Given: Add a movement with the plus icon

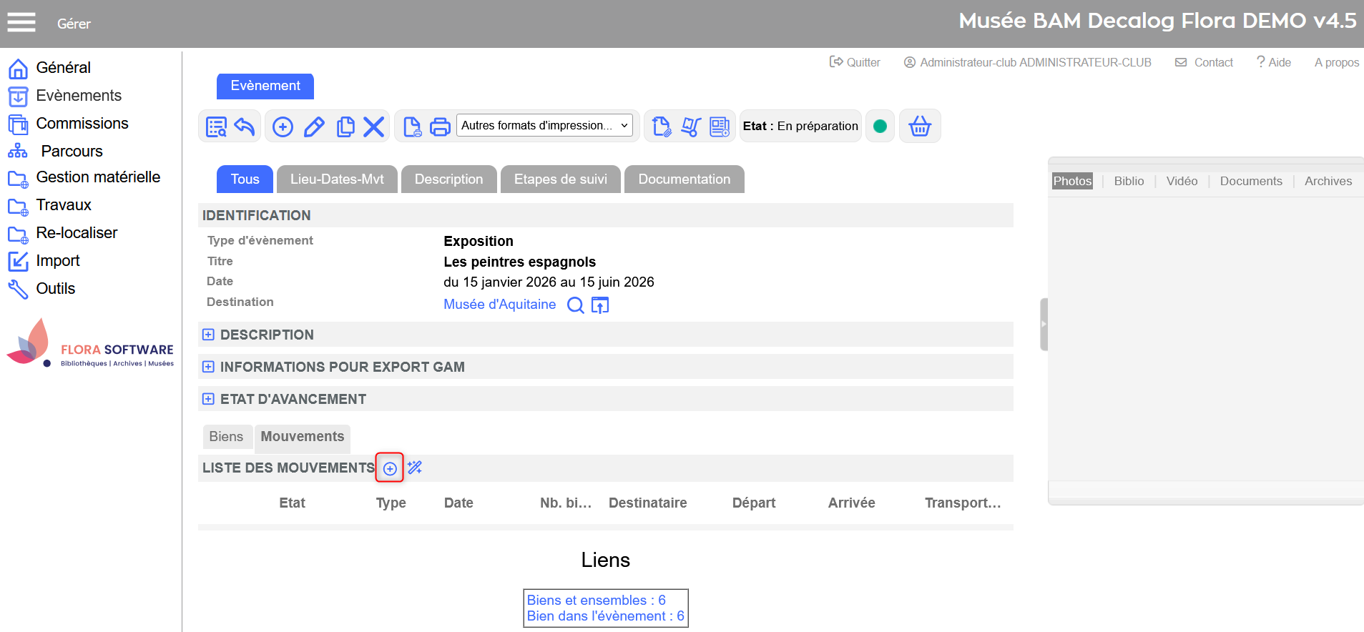Looking at the screenshot, I should tap(390, 469).
